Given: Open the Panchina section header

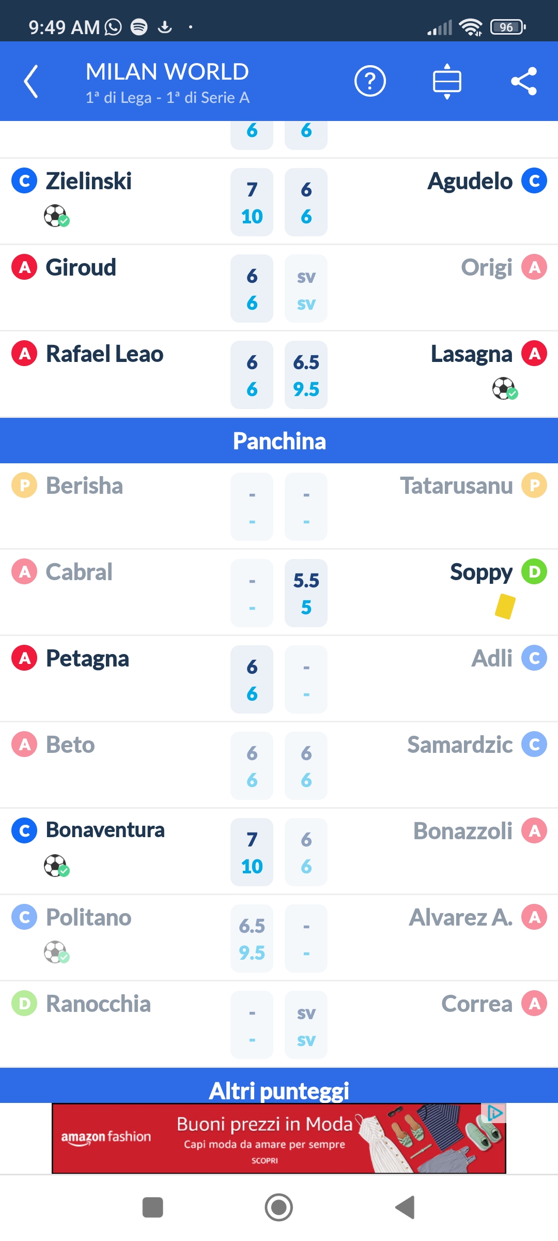Looking at the screenshot, I should (x=279, y=441).
